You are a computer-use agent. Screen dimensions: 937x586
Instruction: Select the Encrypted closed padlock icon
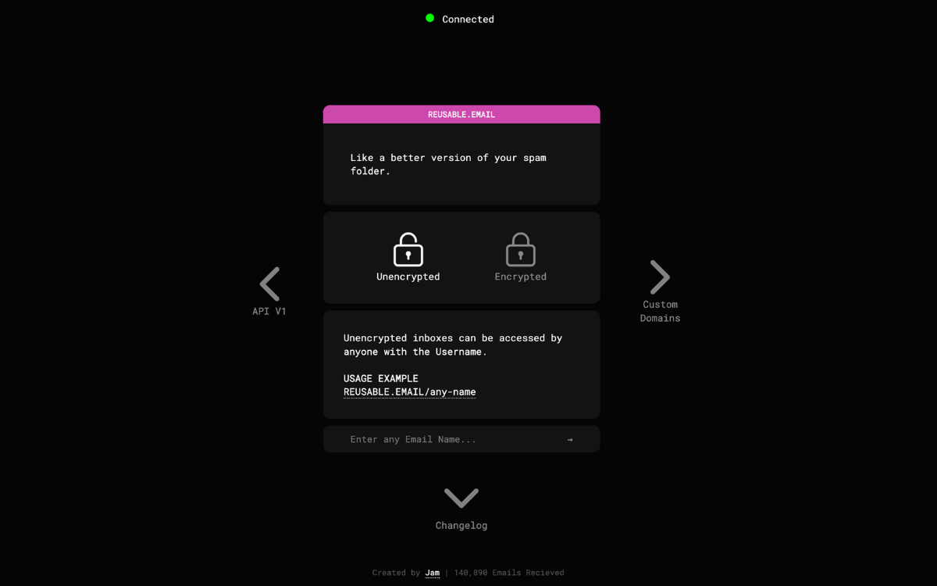point(521,249)
